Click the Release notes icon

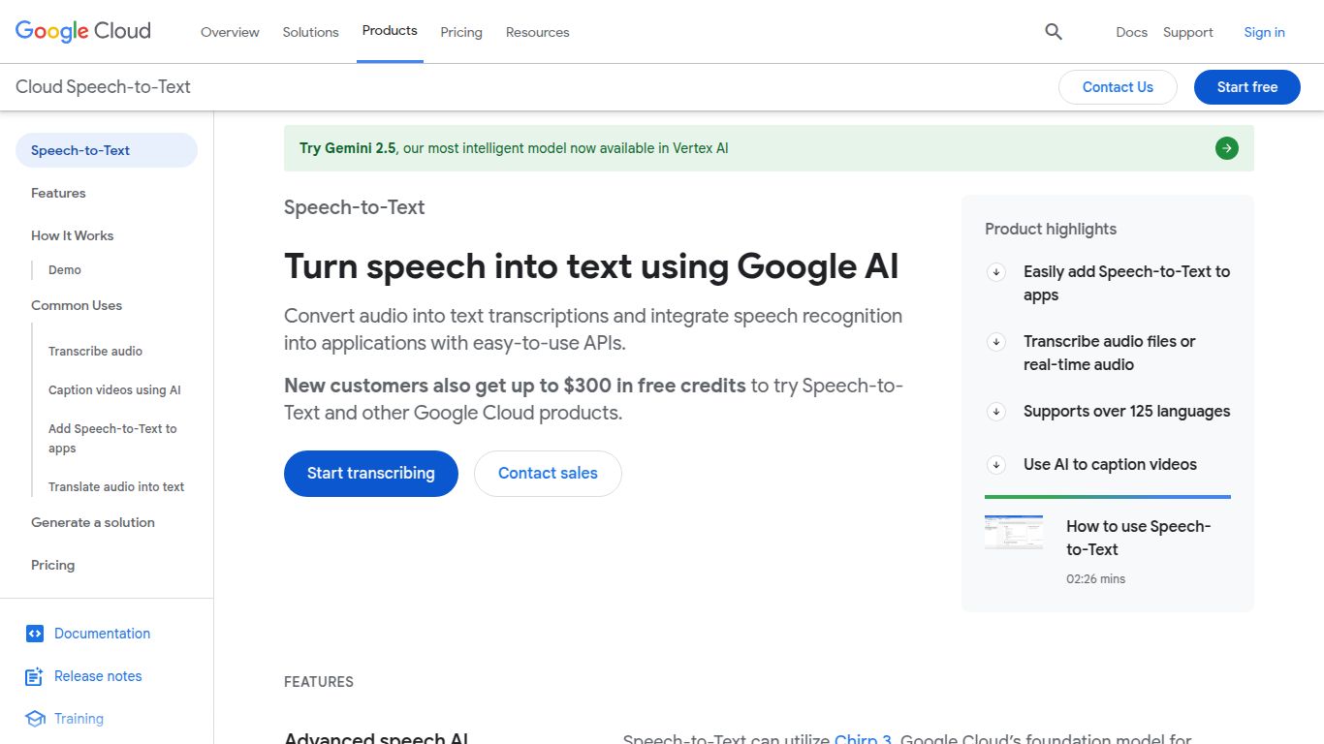35,675
